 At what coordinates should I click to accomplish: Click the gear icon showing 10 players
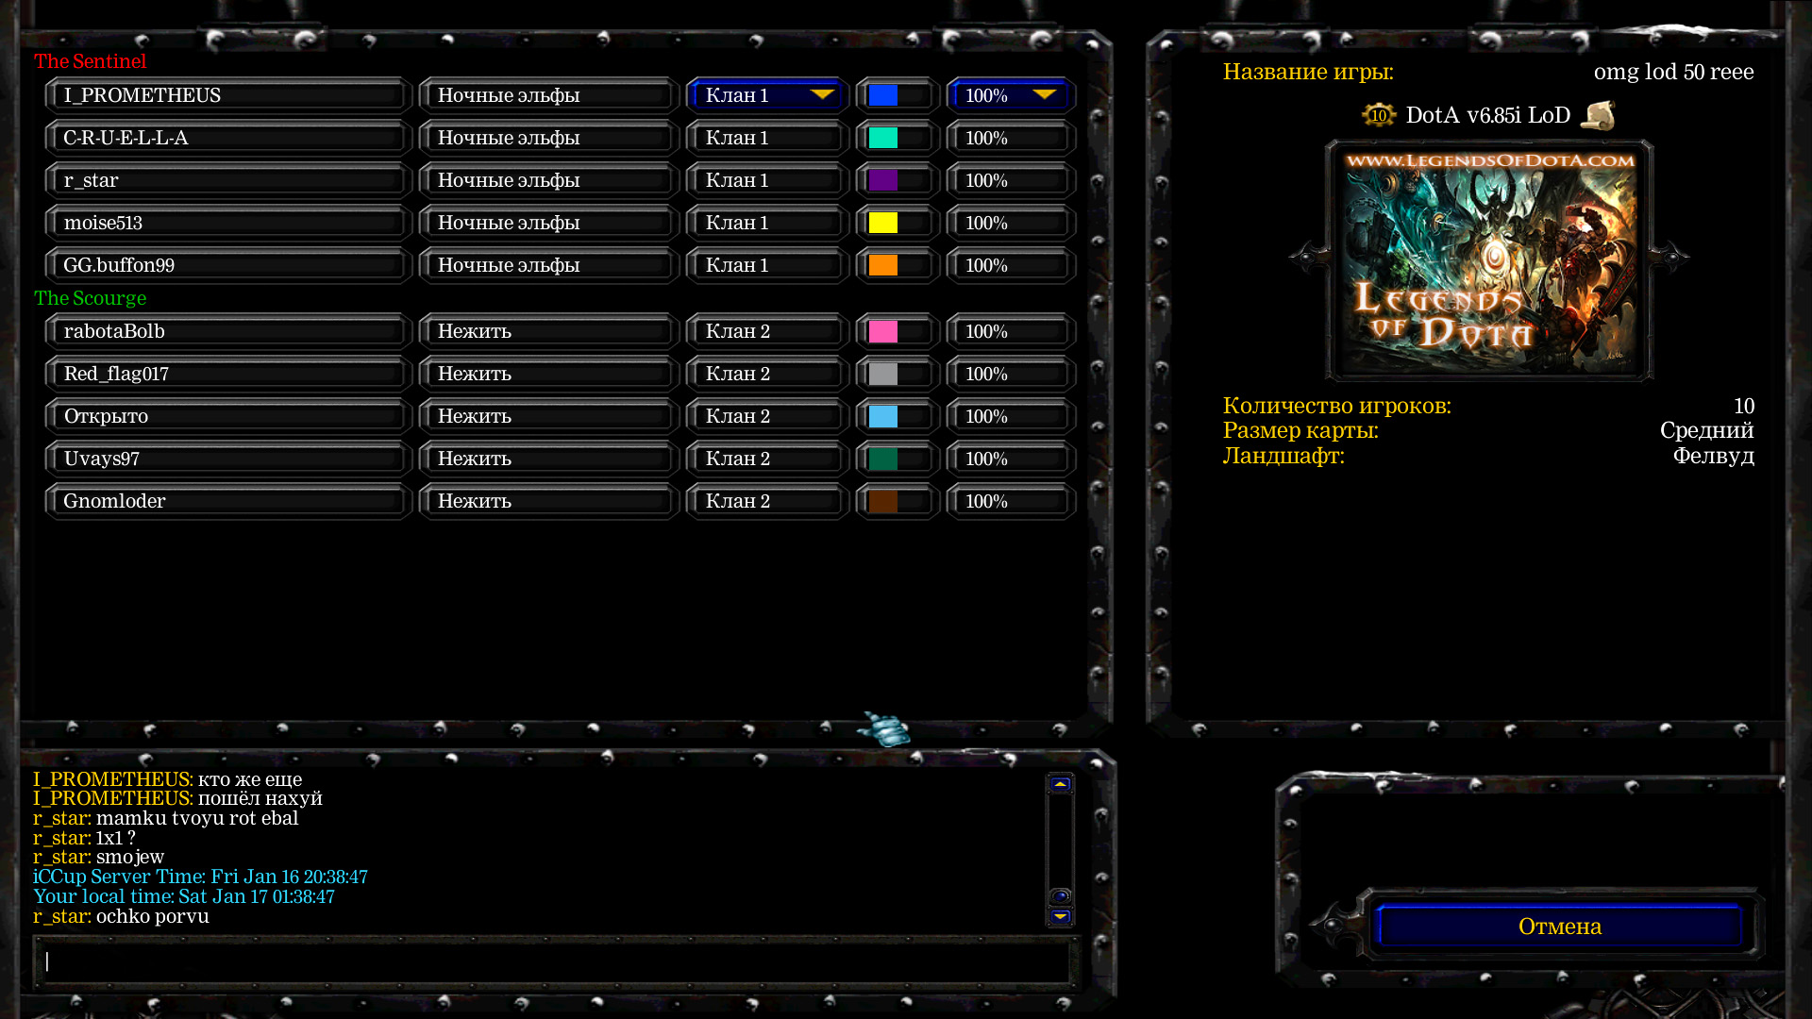pyautogui.click(x=1379, y=115)
